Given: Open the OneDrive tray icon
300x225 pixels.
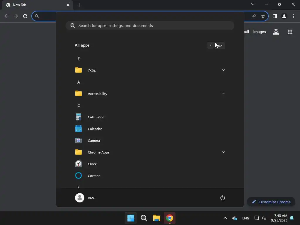Looking at the screenshot, I should tap(235, 218).
